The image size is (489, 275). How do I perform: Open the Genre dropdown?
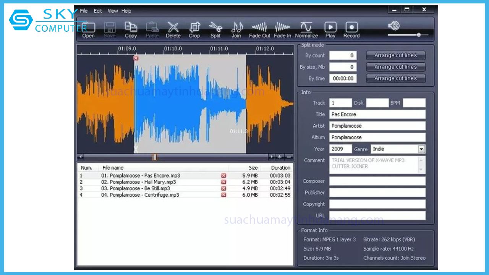point(421,149)
